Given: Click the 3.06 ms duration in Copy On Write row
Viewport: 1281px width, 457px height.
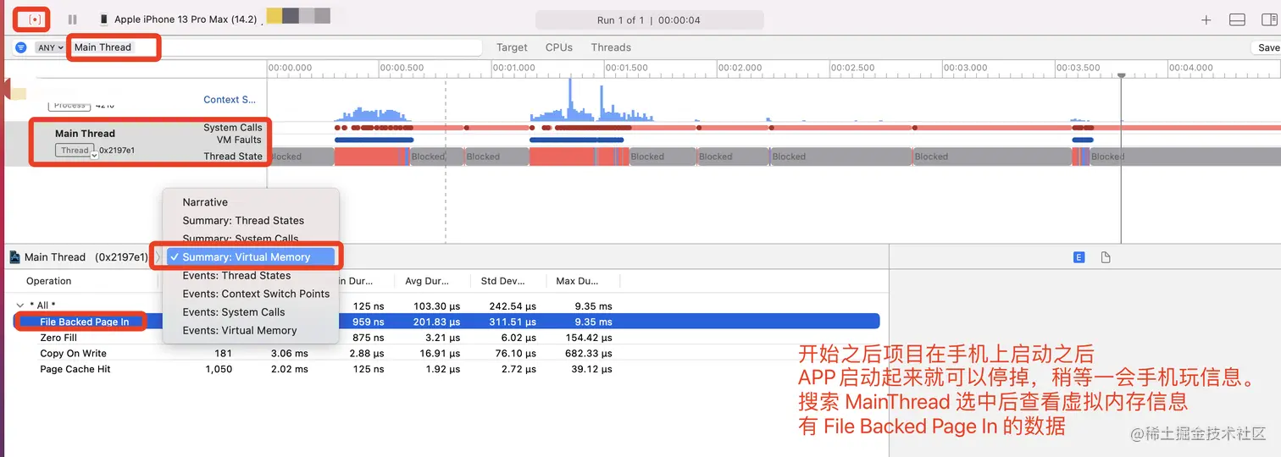Looking at the screenshot, I should point(290,353).
